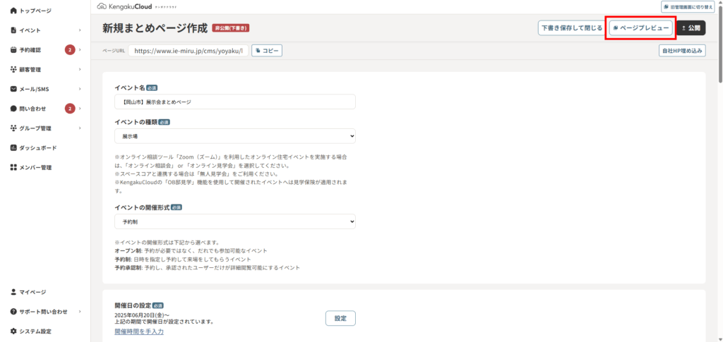The width and height of the screenshot is (723, 342).
Task: Go to マイページ in the sidebar
Action: coord(32,292)
